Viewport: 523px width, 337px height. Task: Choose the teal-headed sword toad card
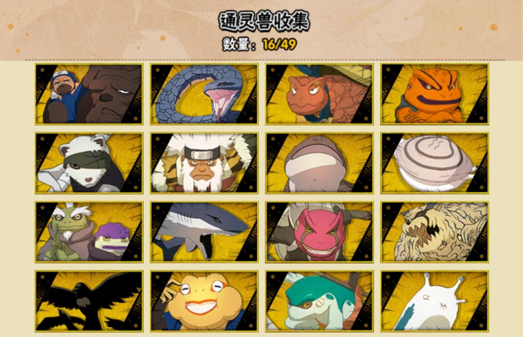[x=319, y=301]
